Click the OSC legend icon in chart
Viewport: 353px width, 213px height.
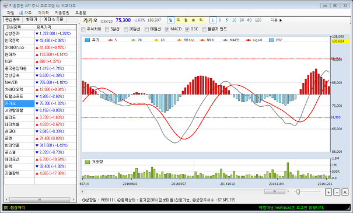(x=271, y=40)
